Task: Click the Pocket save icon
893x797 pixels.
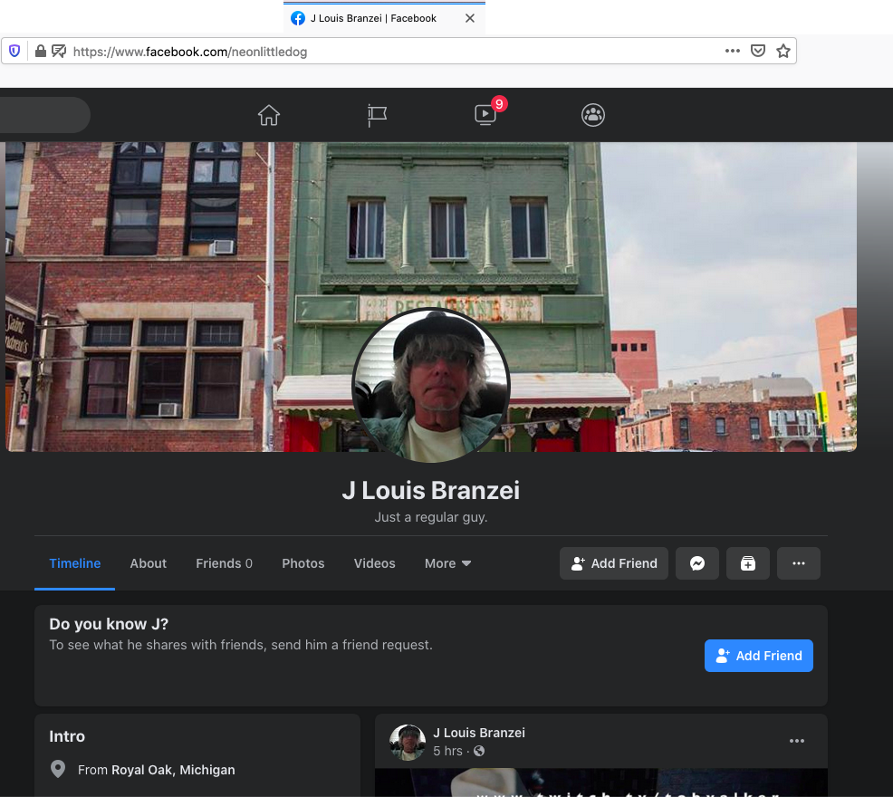Action: (758, 52)
